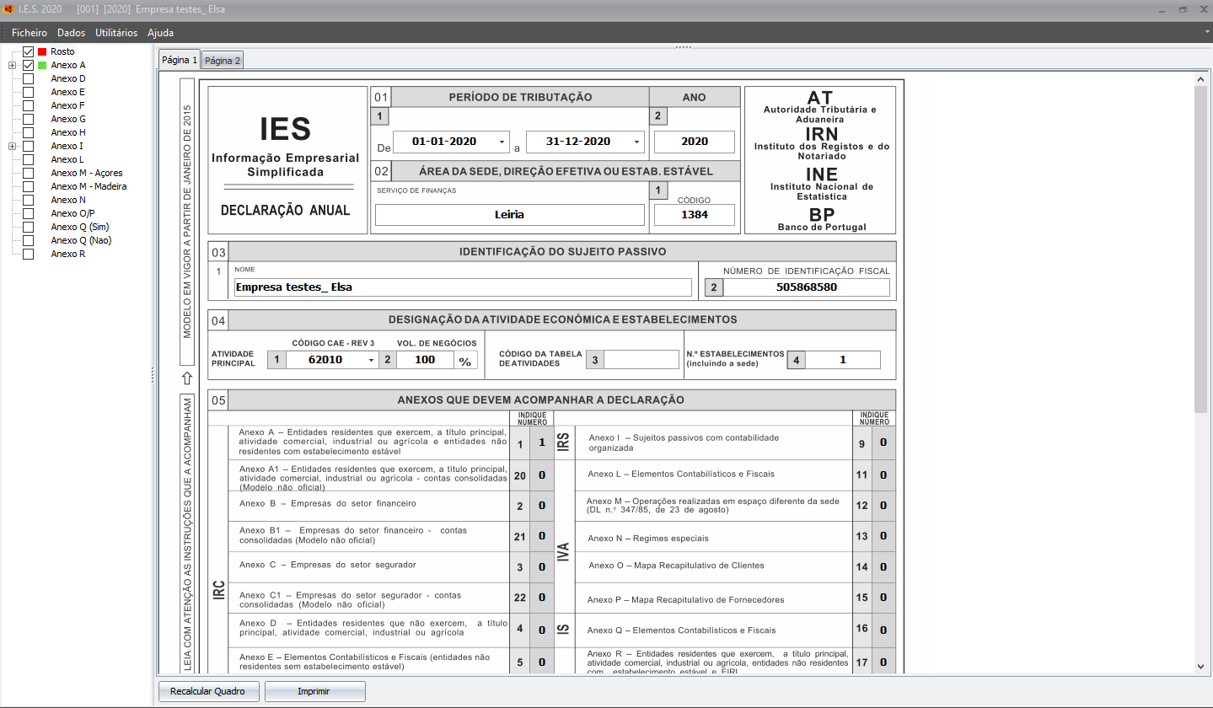This screenshot has width=1213, height=708.
Task: Uncheck the Rosto checkbox
Action: [x=29, y=52]
